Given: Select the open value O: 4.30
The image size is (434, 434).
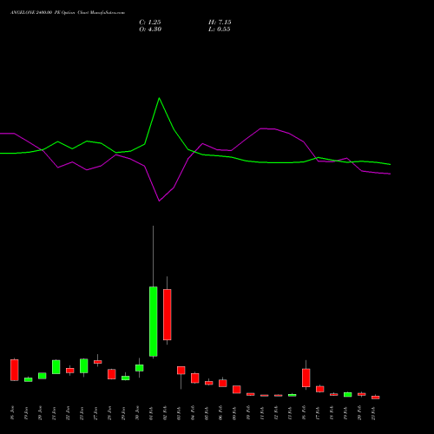Looking at the screenshot, I should click(x=150, y=30).
